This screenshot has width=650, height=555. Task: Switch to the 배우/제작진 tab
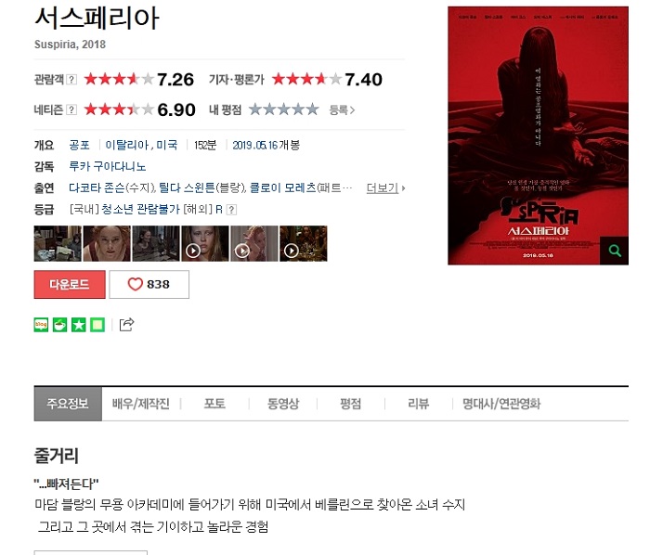(141, 404)
